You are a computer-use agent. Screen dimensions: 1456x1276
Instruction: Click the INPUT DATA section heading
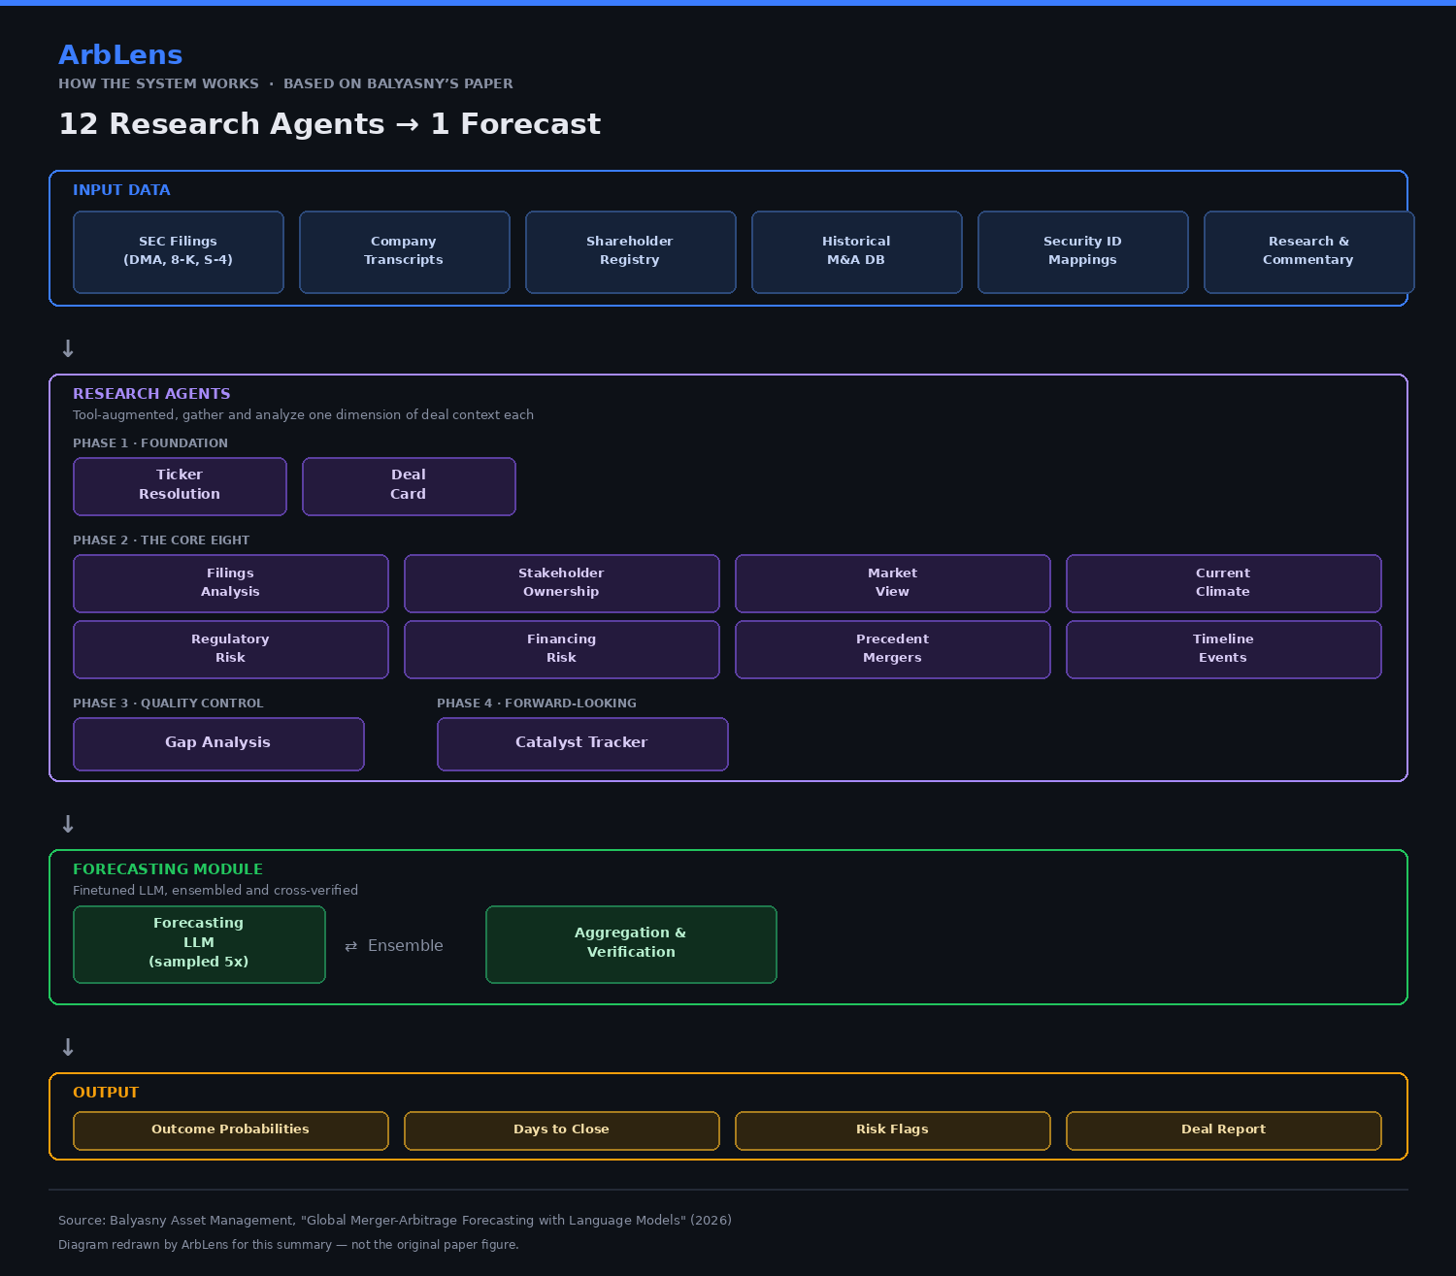pos(121,190)
